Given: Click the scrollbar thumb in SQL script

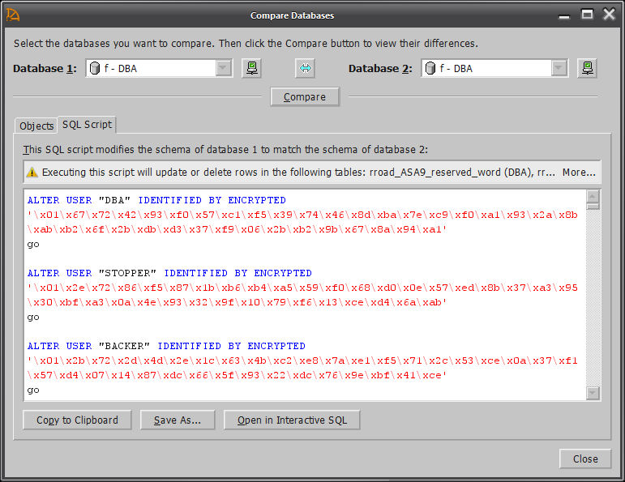Looking at the screenshot, I should click(593, 206).
